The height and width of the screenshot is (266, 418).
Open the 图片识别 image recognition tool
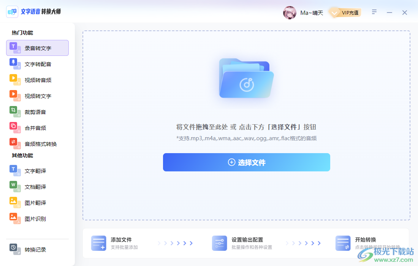click(x=37, y=218)
